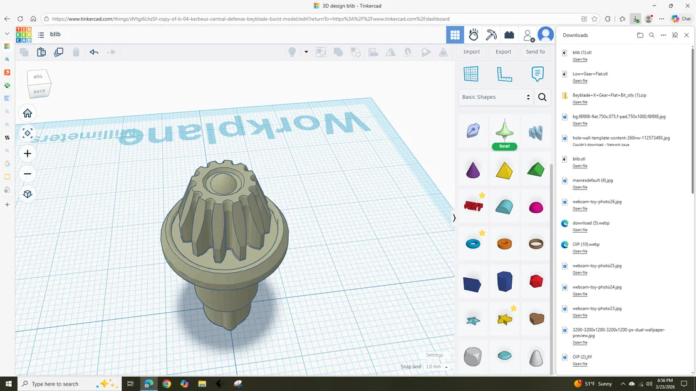Click the Export button
This screenshot has width=696, height=391.
[503, 52]
